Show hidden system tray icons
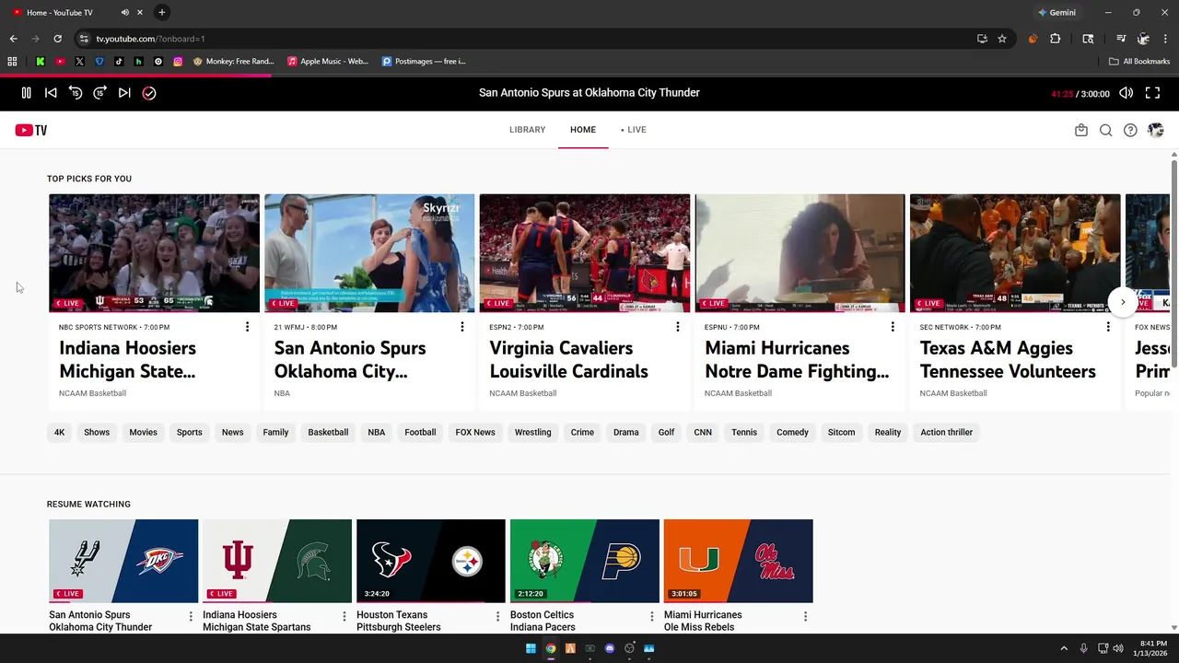 coord(1064,648)
